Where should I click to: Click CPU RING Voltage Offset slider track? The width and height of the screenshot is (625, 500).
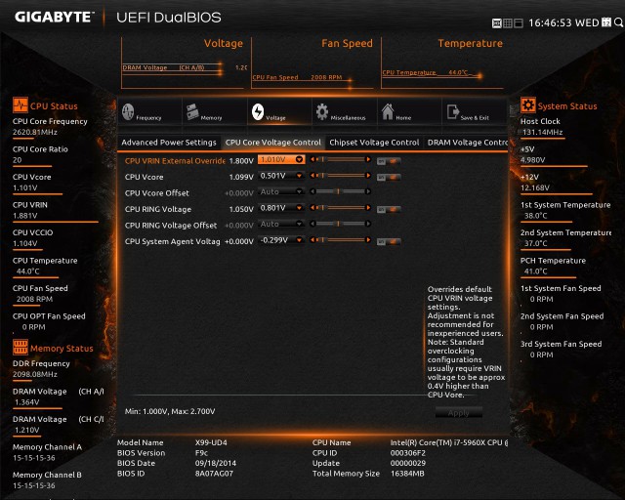(341, 224)
